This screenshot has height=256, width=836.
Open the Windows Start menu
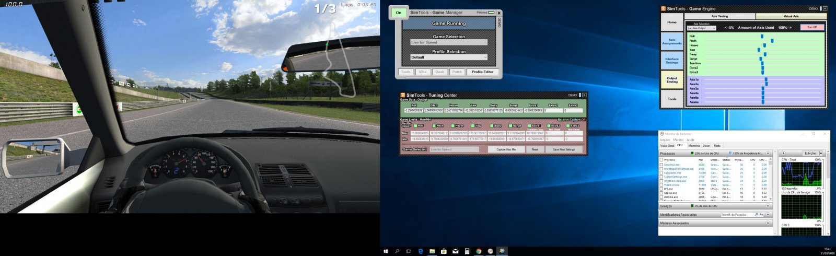click(x=386, y=251)
